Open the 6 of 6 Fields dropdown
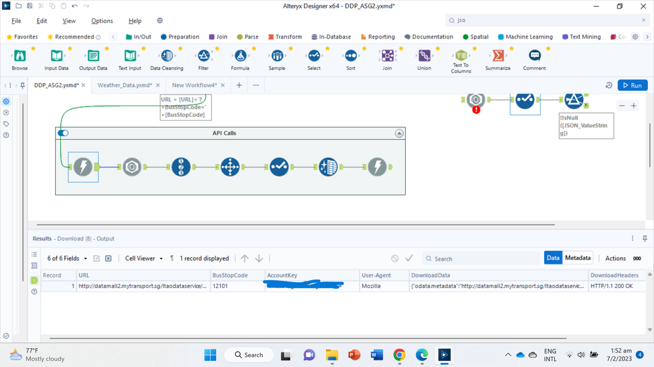The image size is (654, 367). [67, 259]
